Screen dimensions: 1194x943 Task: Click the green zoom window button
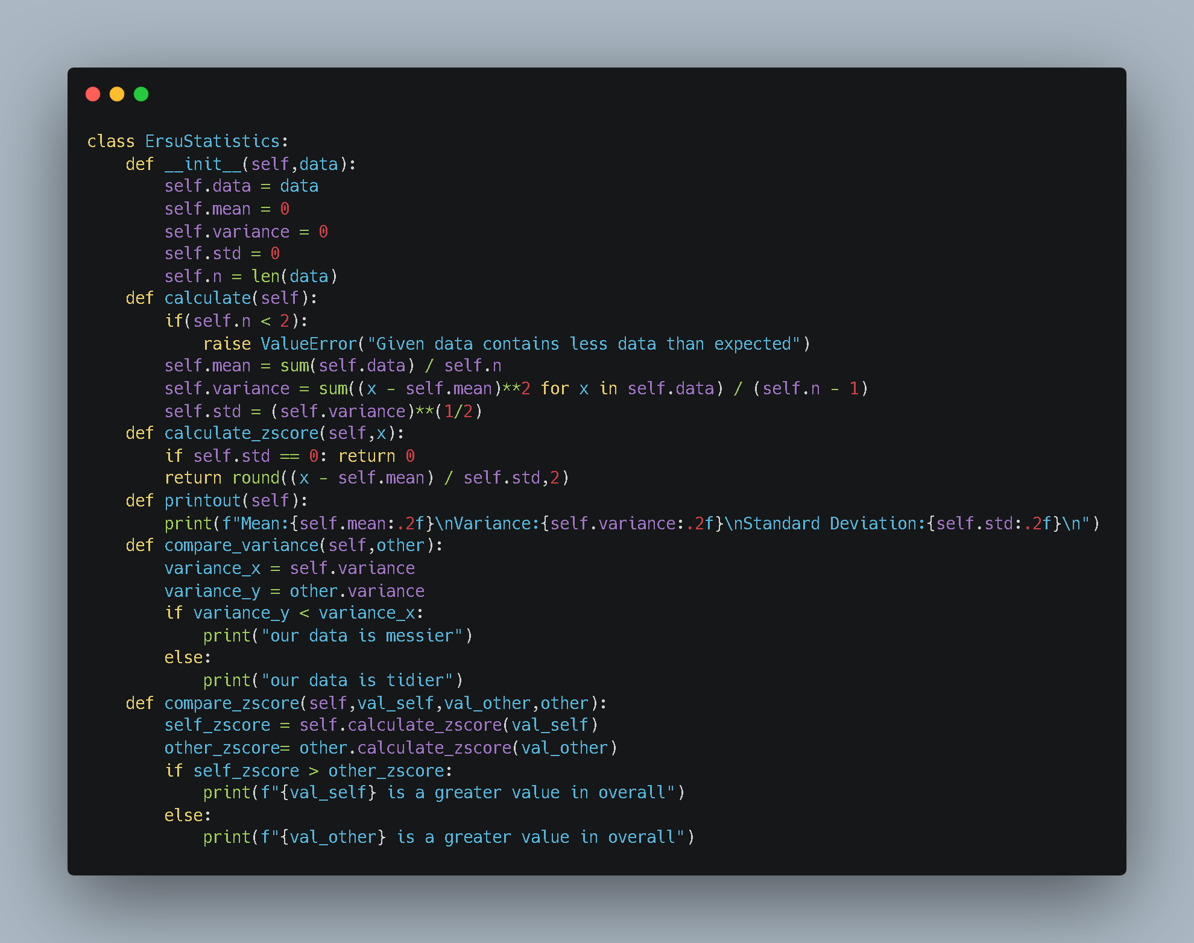click(141, 94)
